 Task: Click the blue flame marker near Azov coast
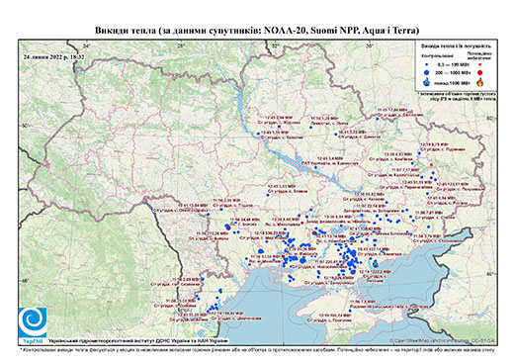point(376,263)
